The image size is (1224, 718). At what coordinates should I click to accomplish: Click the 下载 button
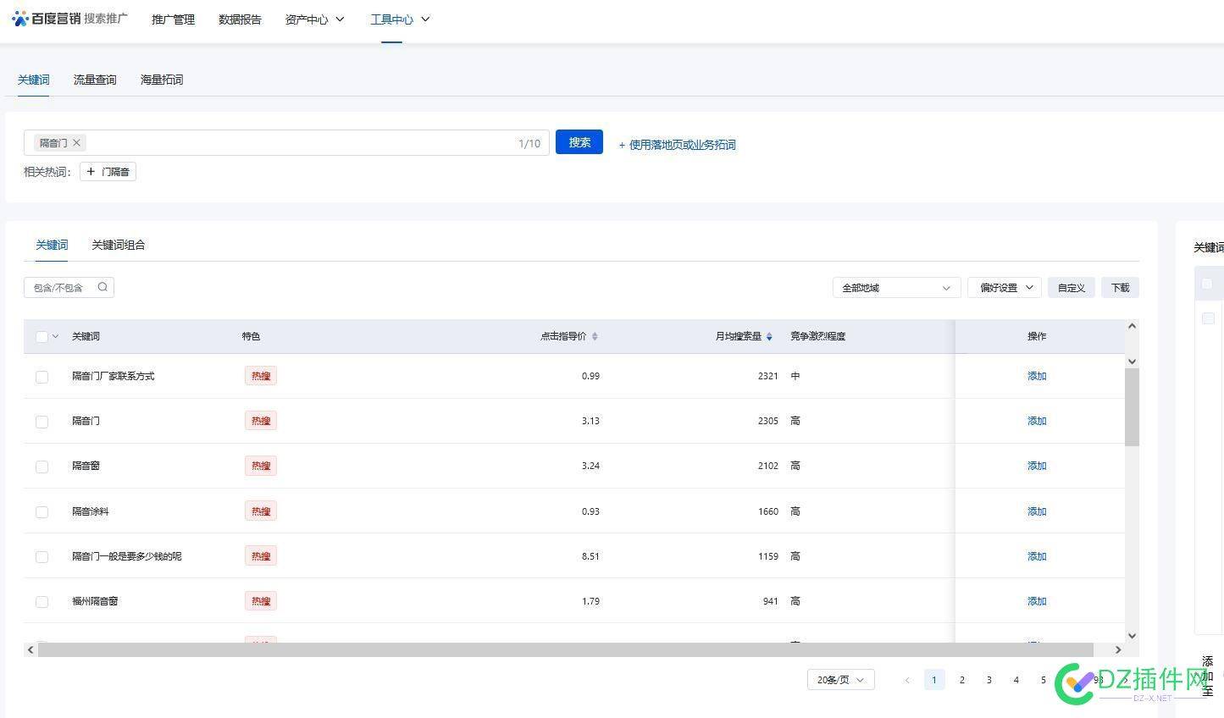[1121, 288]
